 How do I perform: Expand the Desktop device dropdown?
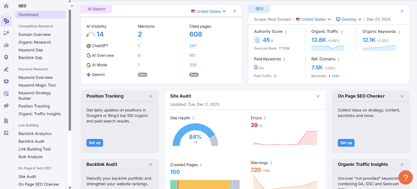pyautogui.click(x=349, y=19)
